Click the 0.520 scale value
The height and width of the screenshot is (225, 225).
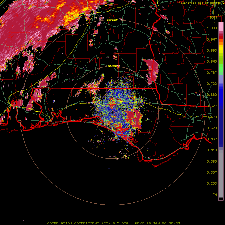212,128
